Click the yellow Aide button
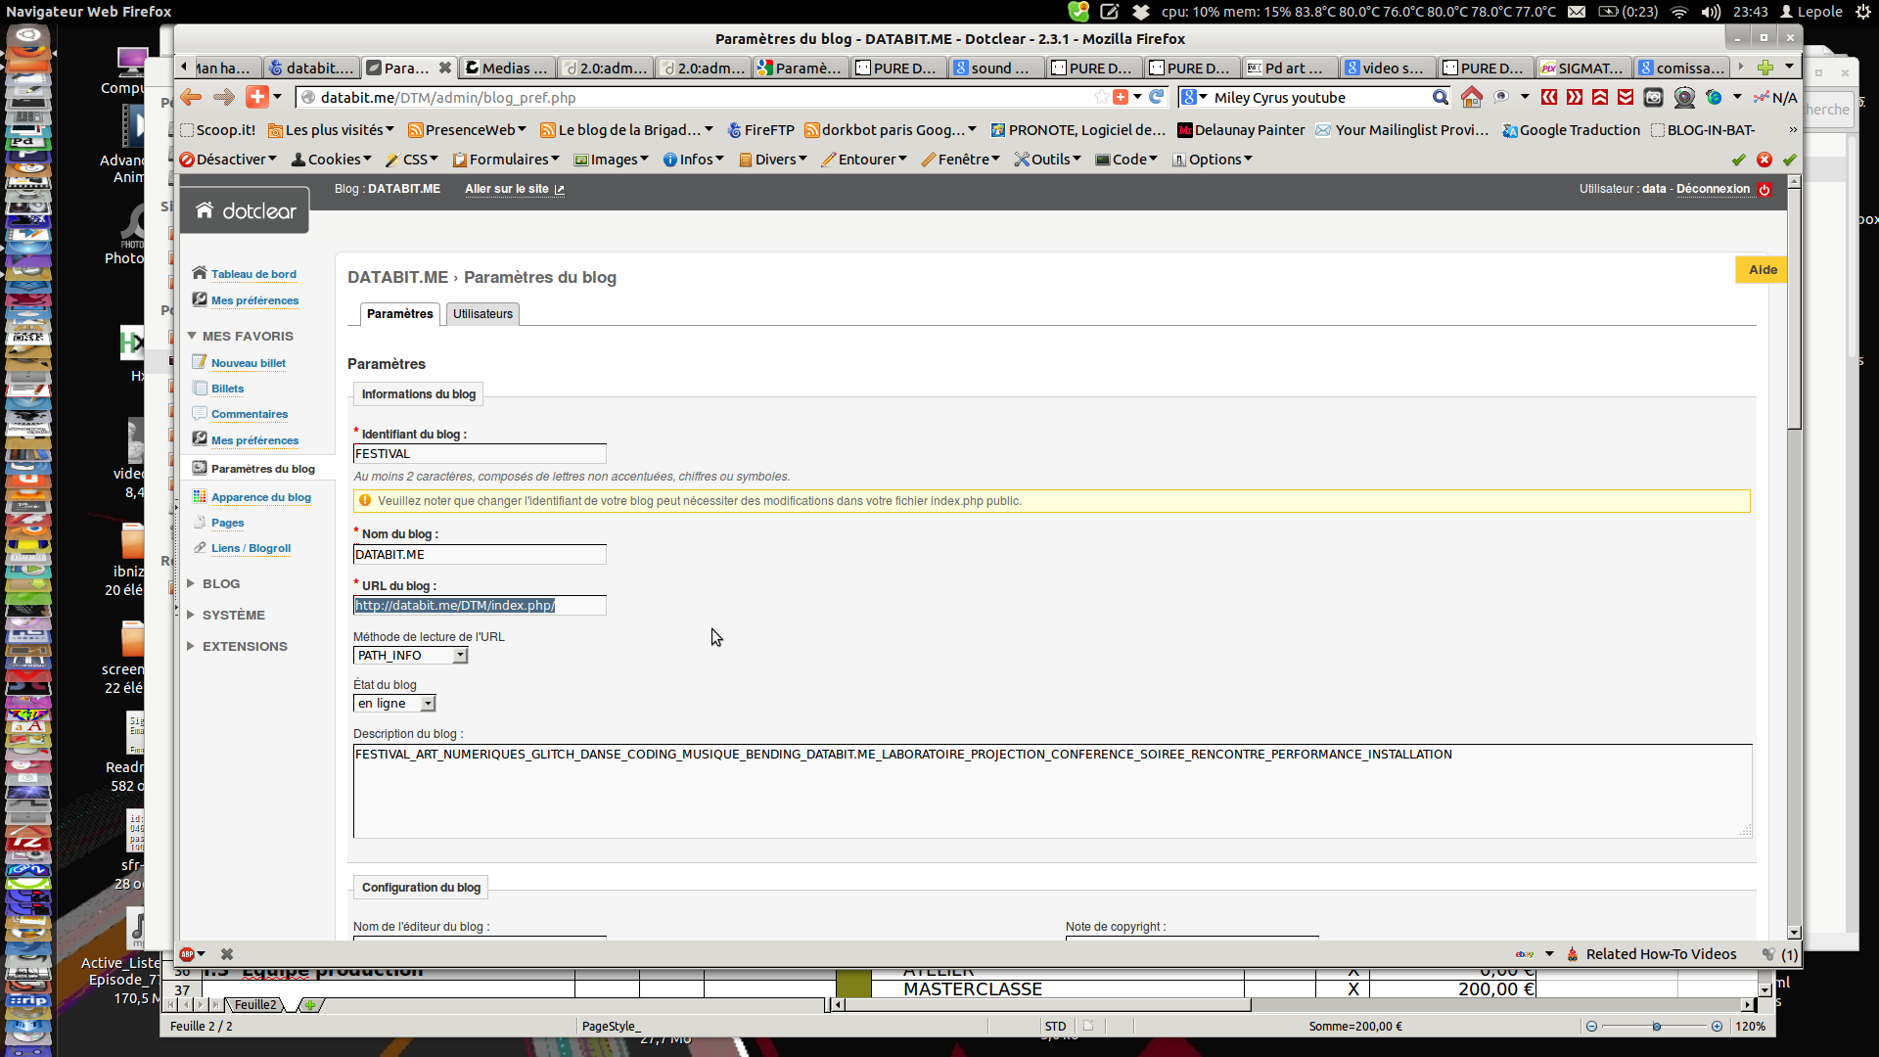The width and height of the screenshot is (1879, 1057). click(x=1762, y=270)
